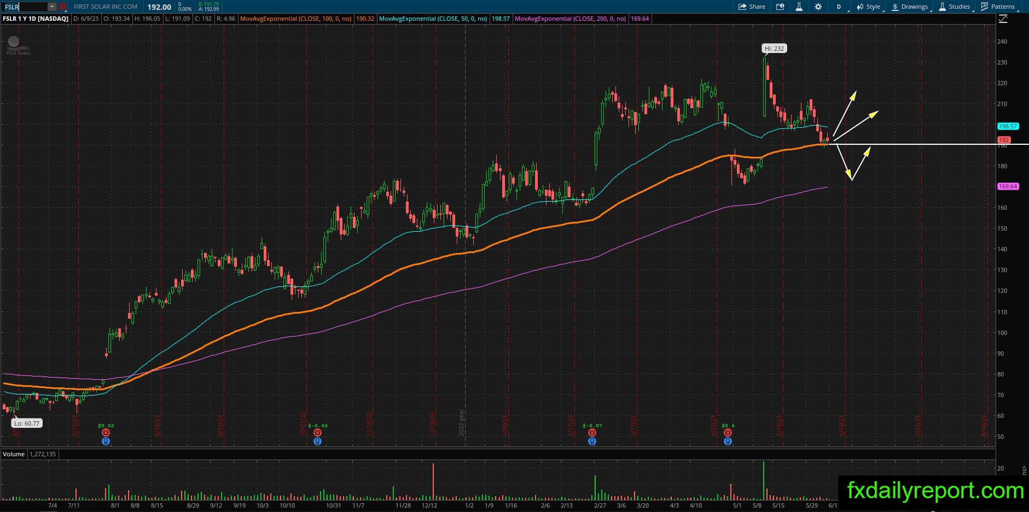Click the blue conference call icon under $0.4

pyautogui.click(x=728, y=441)
